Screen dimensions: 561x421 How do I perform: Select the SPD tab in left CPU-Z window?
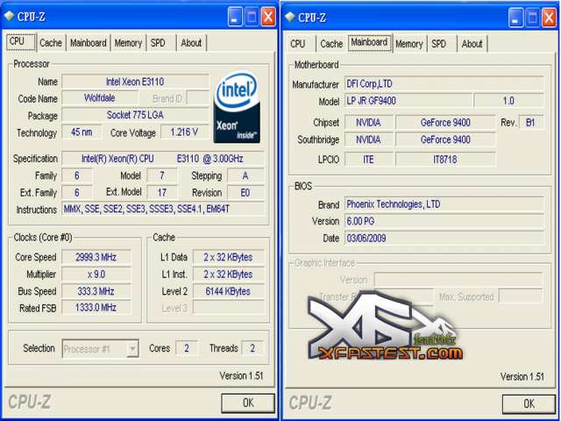tap(158, 43)
